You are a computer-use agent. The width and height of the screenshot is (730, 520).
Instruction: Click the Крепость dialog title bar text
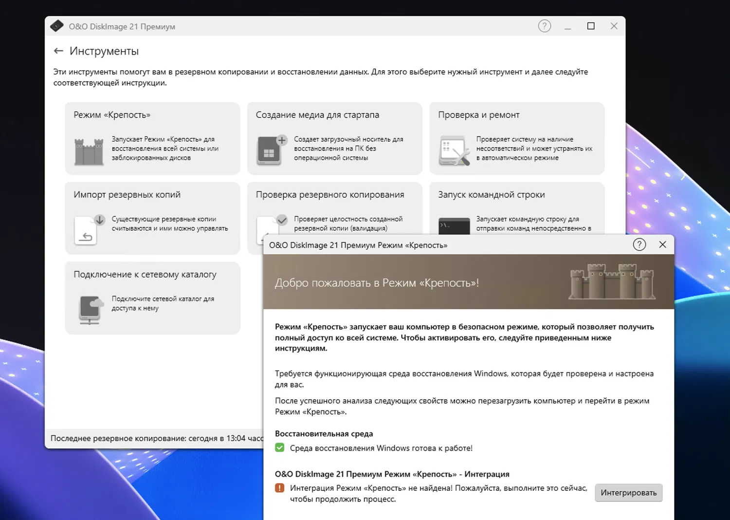click(x=358, y=245)
